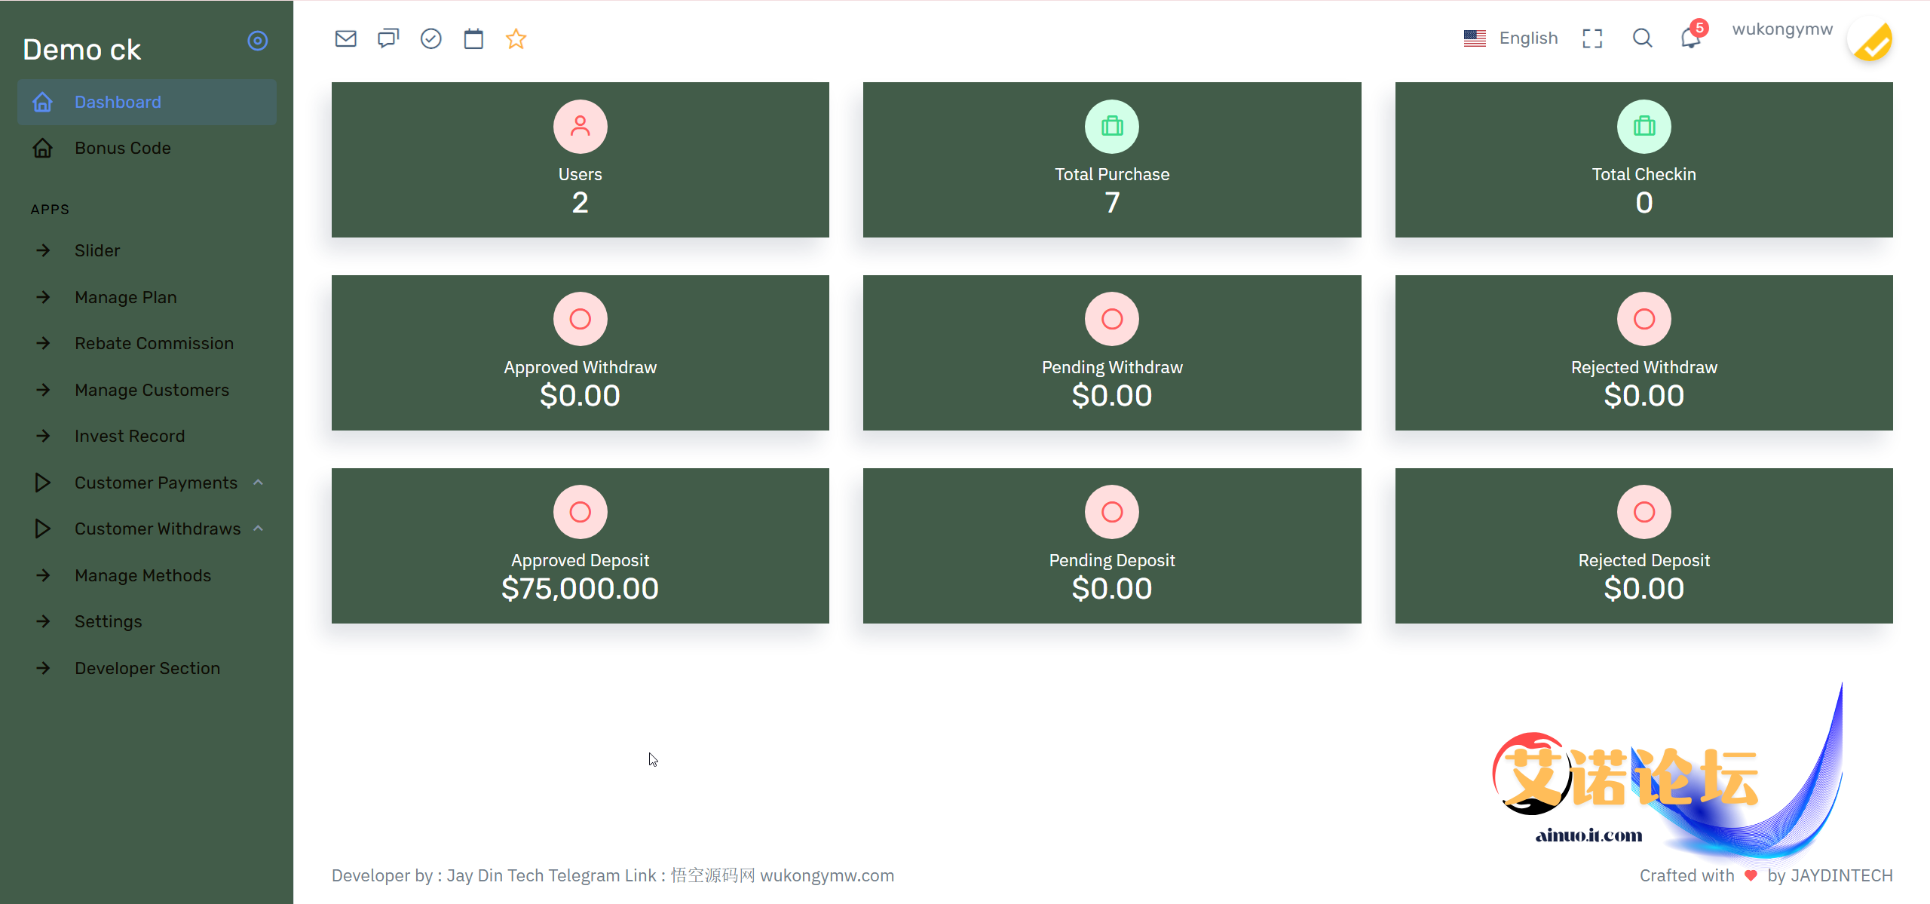
Task: Click the search magnifier icon
Action: [x=1642, y=38]
